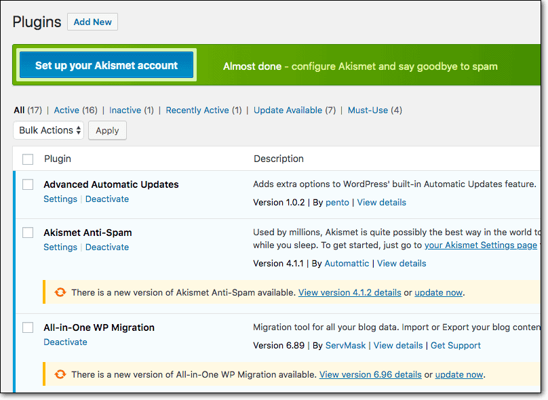Click the Version 6.89 text
The width and height of the screenshot is (548, 400).
click(279, 346)
